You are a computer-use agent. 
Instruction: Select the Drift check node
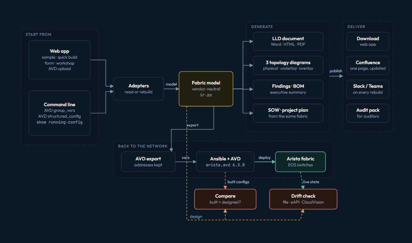click(x=303, y=199)
